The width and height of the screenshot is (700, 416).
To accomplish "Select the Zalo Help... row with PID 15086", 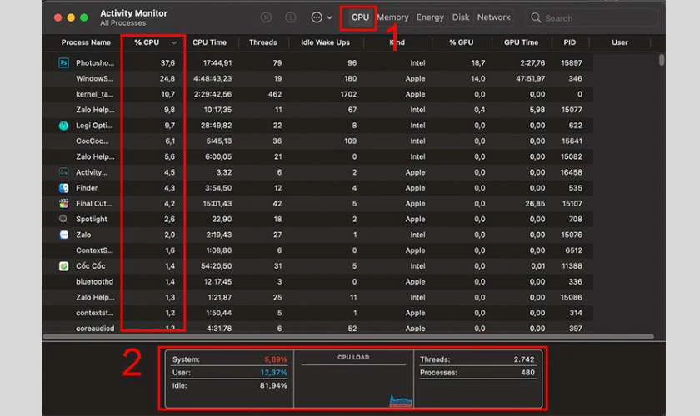I will coord(317,297).
